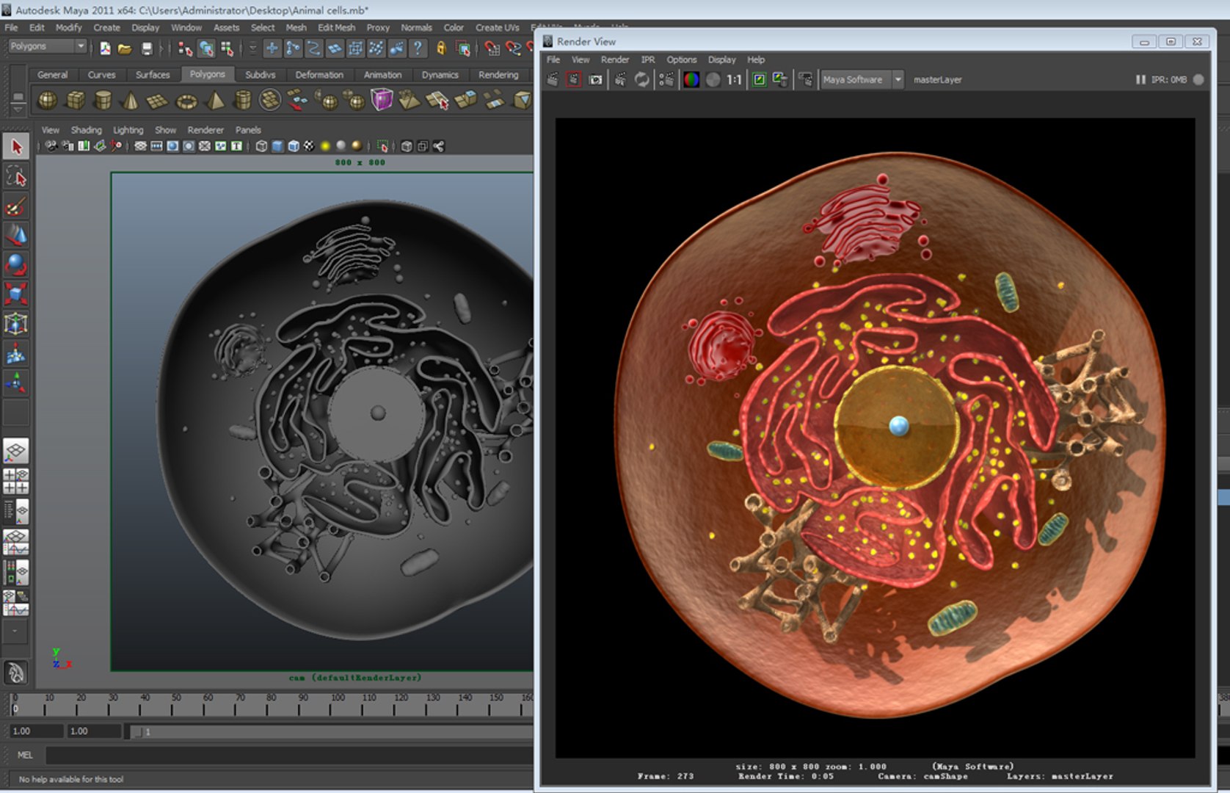Image resolution: width=1230 pixels, height=793 pixels.
Task: Pause IPR tuning in Render View
Action: tap(1140, 79)
